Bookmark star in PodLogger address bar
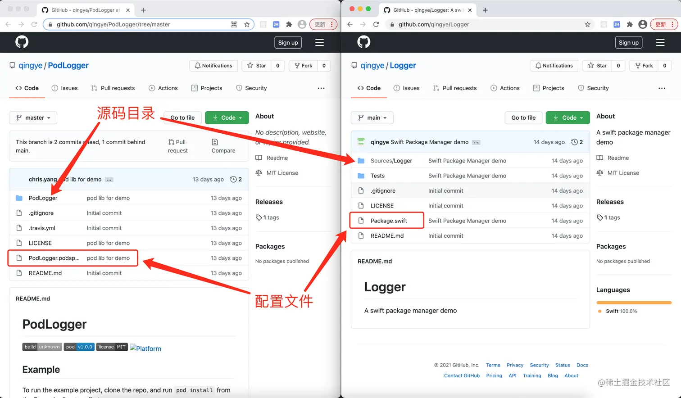 point(247,24)
